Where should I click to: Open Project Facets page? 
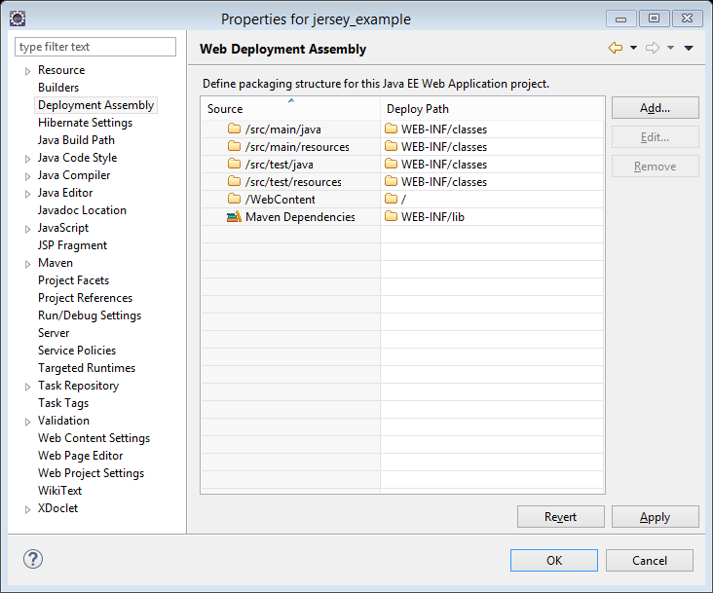pyautogui.click(x=73, y=280)
